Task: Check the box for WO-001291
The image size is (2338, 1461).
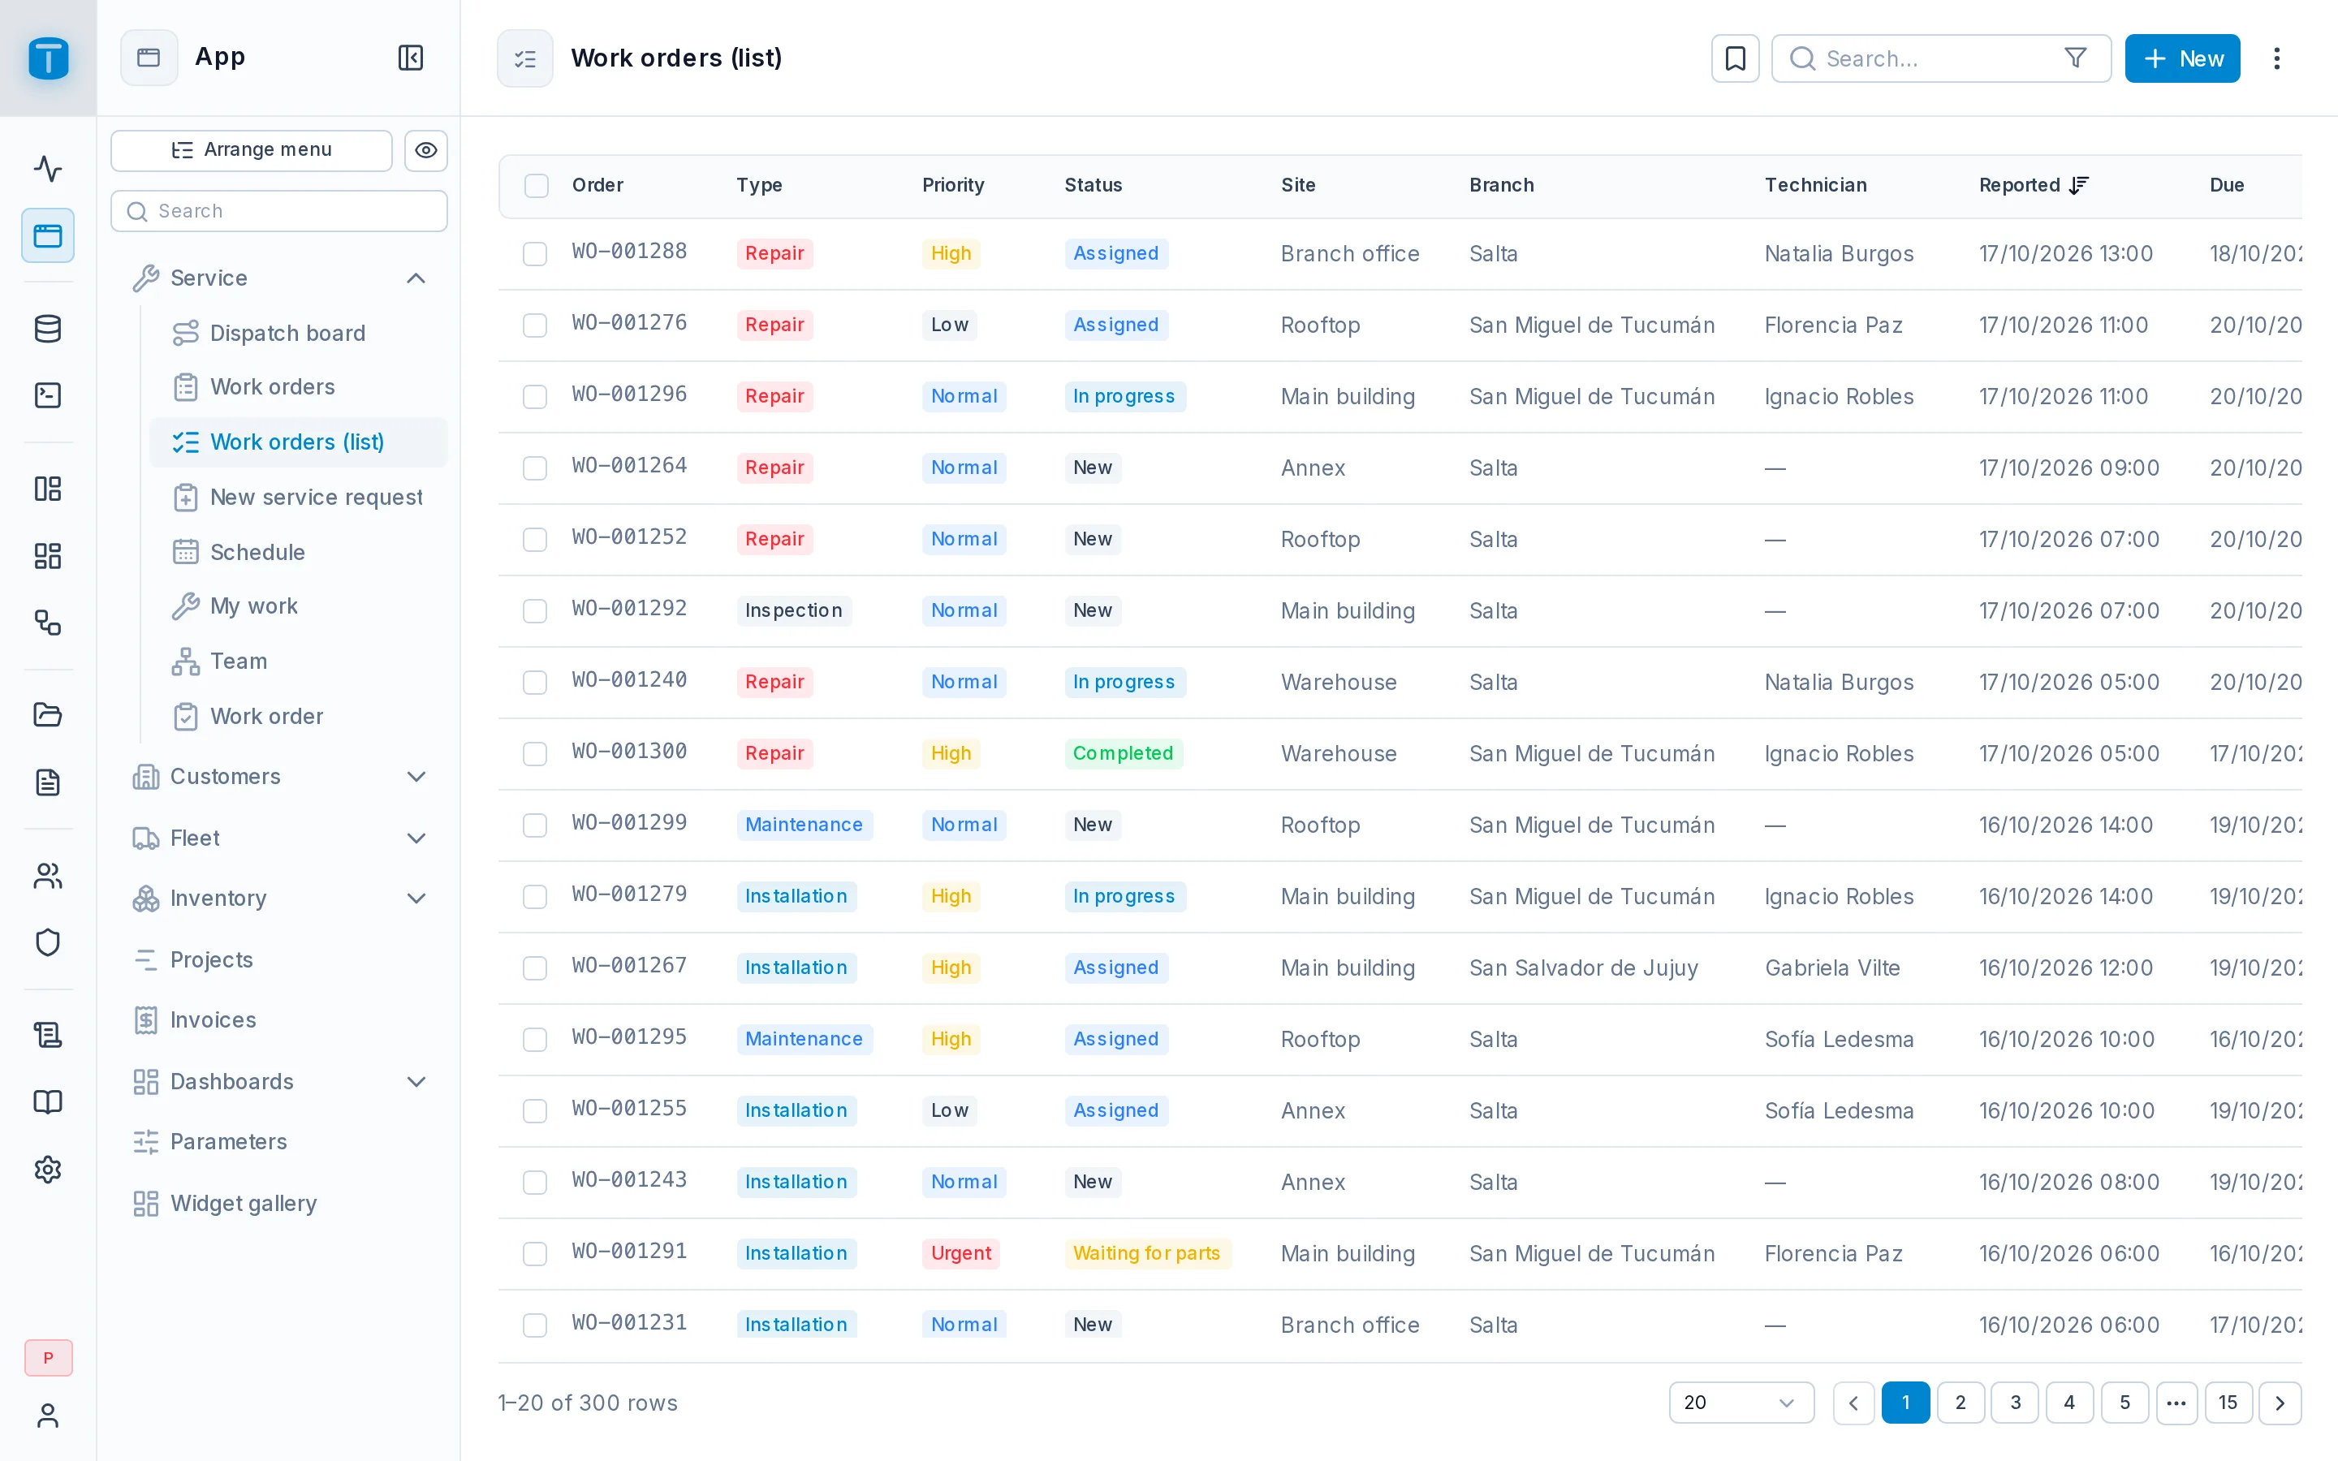Action: [534, 1253]
